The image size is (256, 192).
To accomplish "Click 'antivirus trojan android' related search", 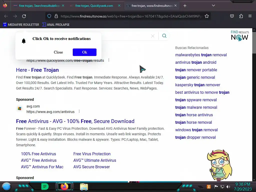I will tap(196, 62).
